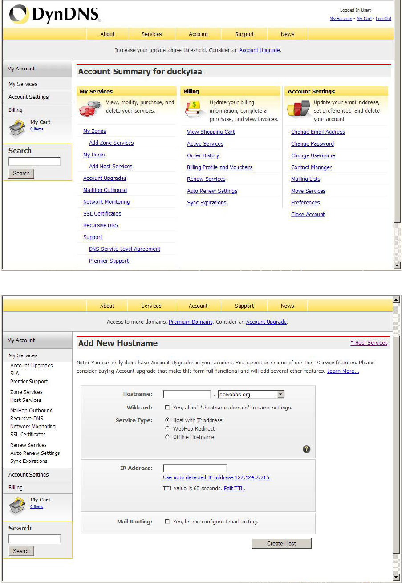Open the Add Host Services link
The width and height of the screenshot is (402, 583).
point(110,166)
